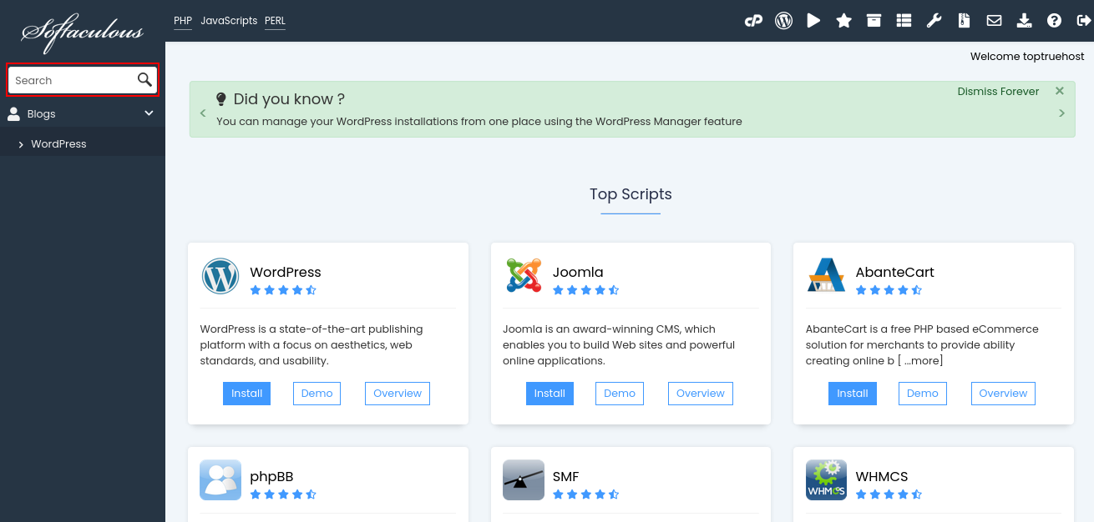Image resolution: width=1094 pixels, height=522 pixels.
Task: Open the cPanel icon in top bar
Action: coord(754,20)
